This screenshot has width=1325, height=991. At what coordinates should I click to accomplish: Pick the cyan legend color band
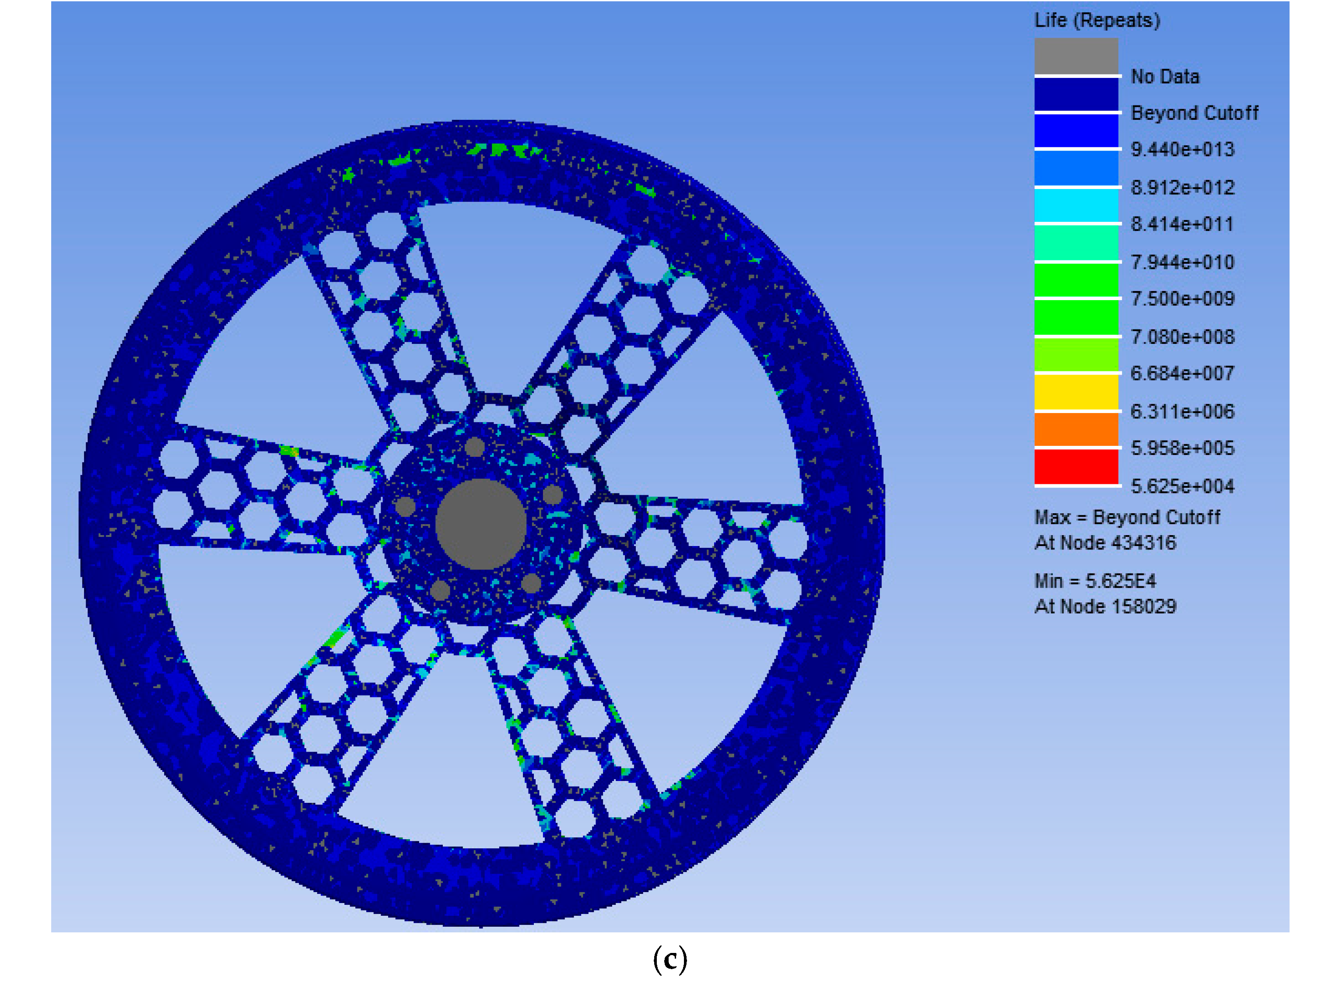pyautogui.click(x=1076, y=205)
